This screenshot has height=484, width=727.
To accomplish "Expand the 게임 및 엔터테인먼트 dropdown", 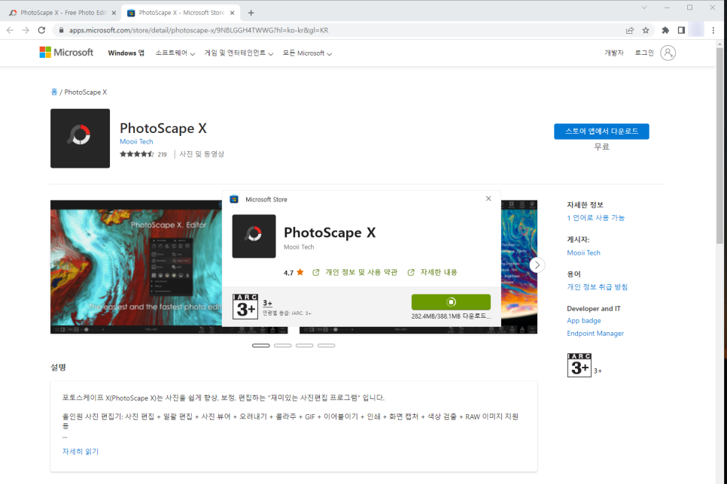I will pyautogui.click(x=239, y=53).
